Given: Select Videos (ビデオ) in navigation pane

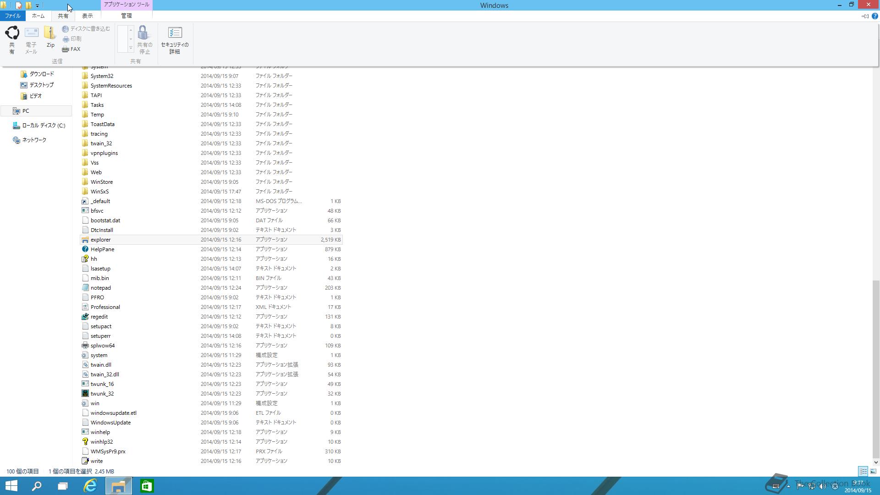Looking at the screenshot, I should click(32, 96).
